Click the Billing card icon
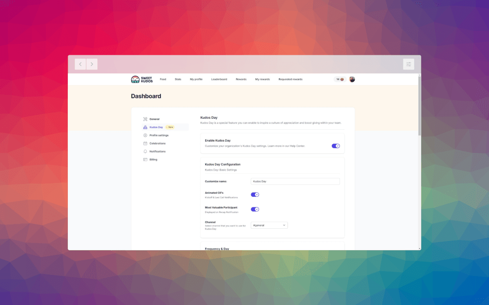The height and width of the screenshot is (305, 489). (145, 160)
